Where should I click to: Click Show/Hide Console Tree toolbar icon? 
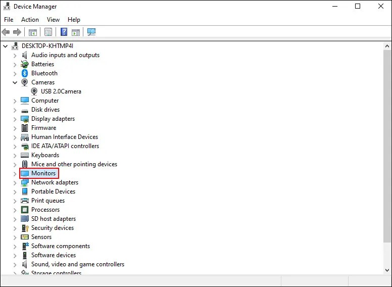coord(33,32)
